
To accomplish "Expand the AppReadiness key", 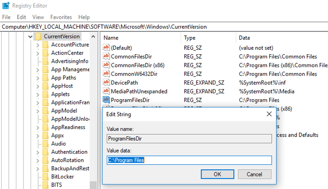I will 38,127.
